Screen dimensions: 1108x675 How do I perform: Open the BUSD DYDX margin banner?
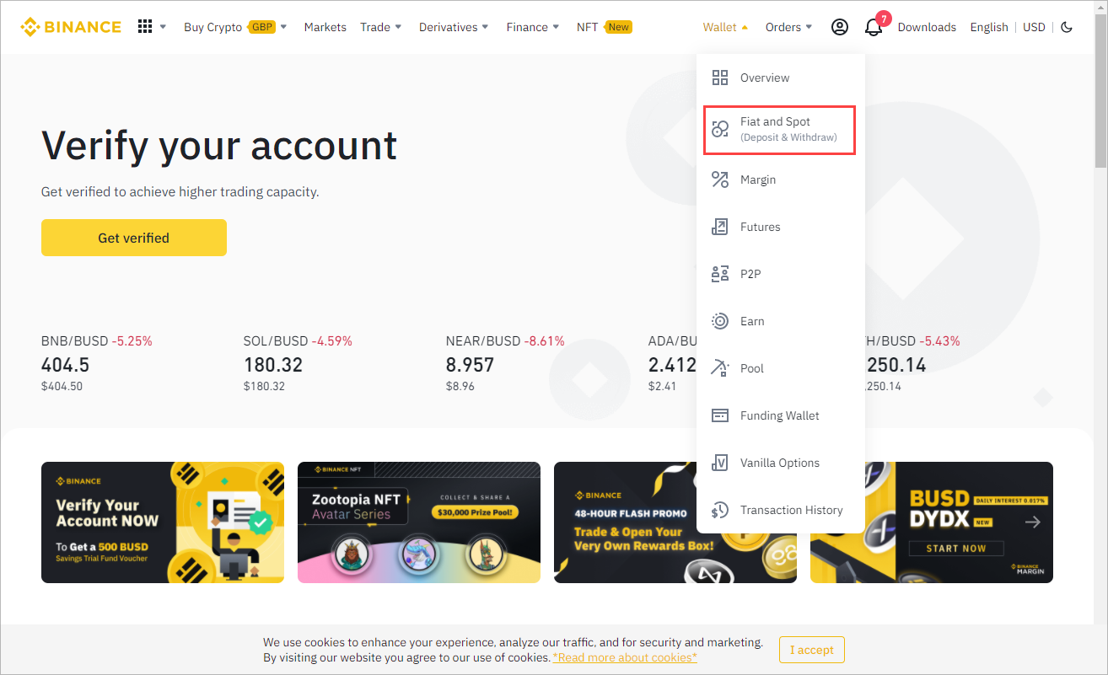click(932, 522)
